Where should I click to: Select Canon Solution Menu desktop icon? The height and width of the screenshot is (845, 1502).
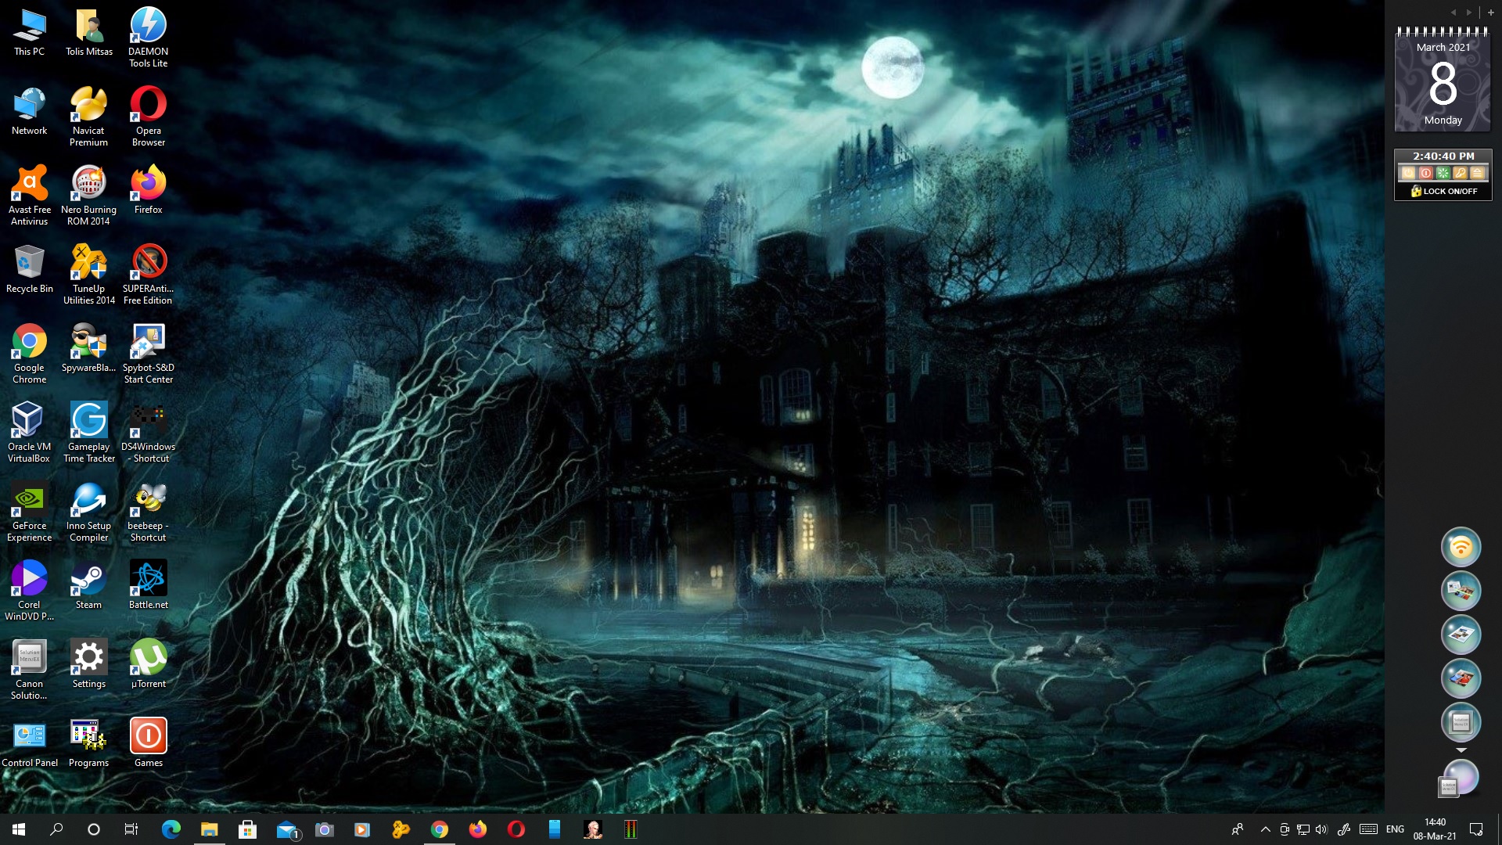pyautogui.click(x=30, y=670)
